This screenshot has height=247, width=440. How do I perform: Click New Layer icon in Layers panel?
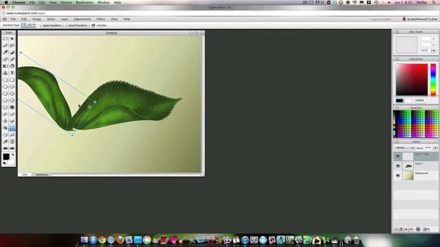[396, 229]
